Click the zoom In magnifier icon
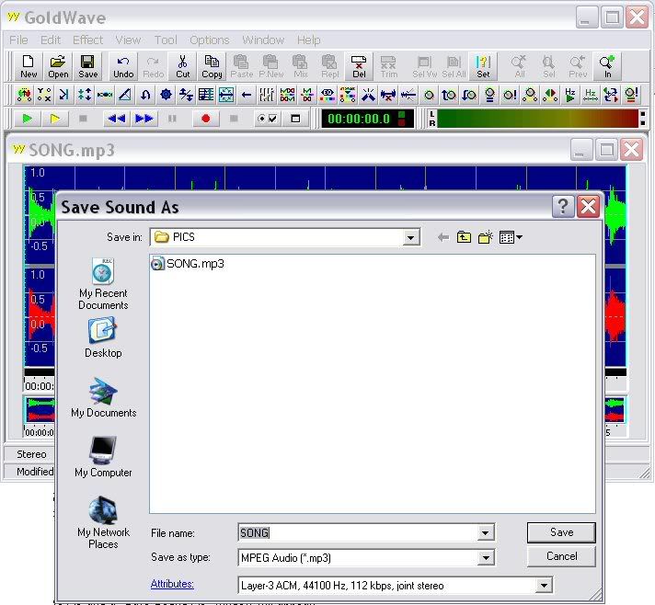 click(607, 66)
